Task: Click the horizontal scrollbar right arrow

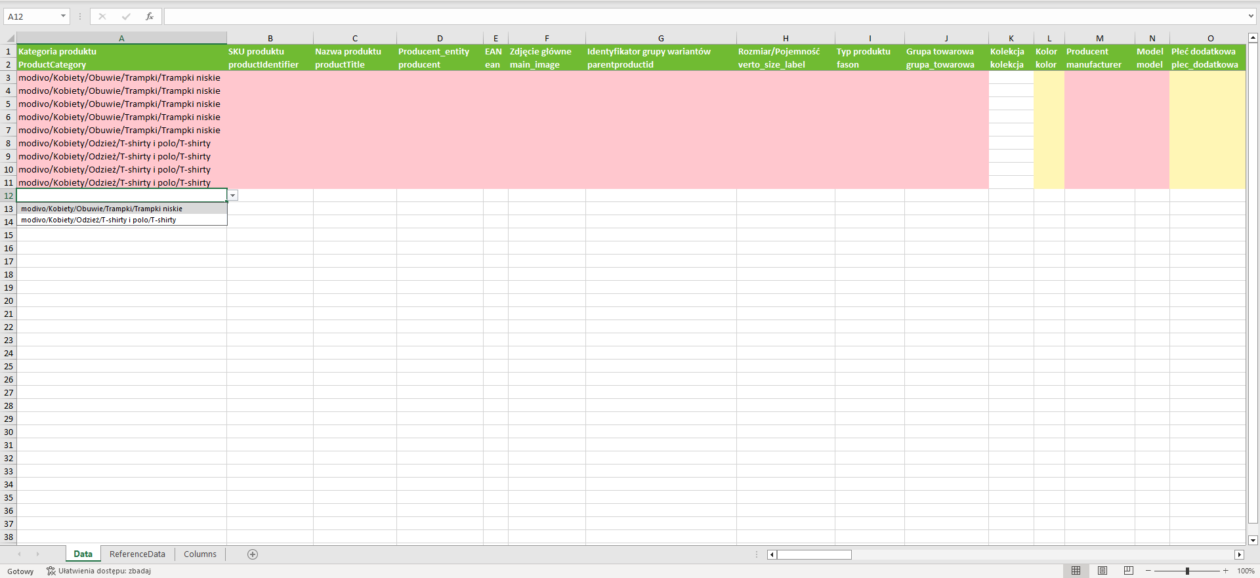Action: [x=1239, y=554]
